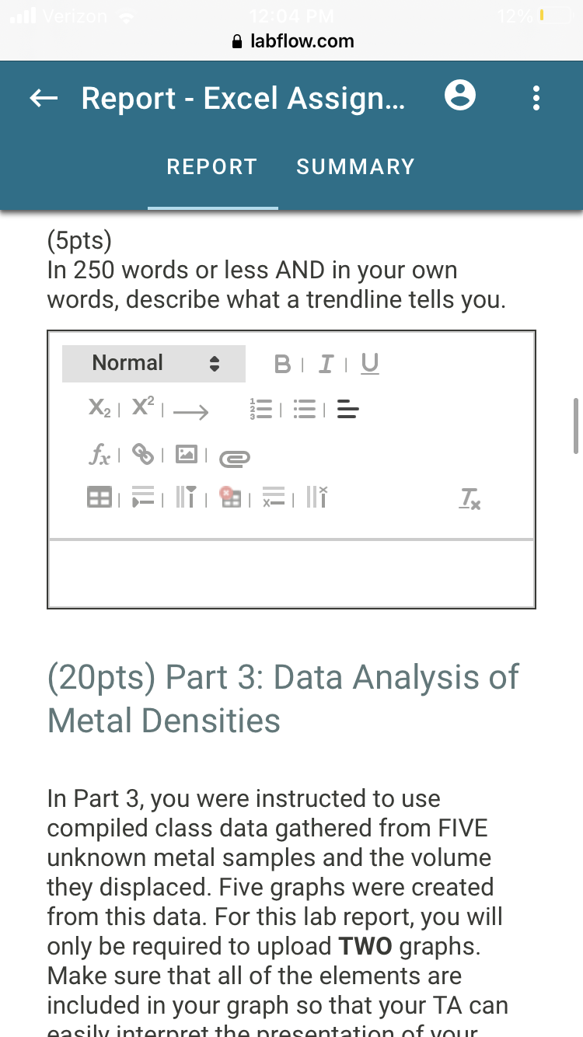This screenshot has width=583, height=1037.
Task: Clear text formatting
Action: 470,499
